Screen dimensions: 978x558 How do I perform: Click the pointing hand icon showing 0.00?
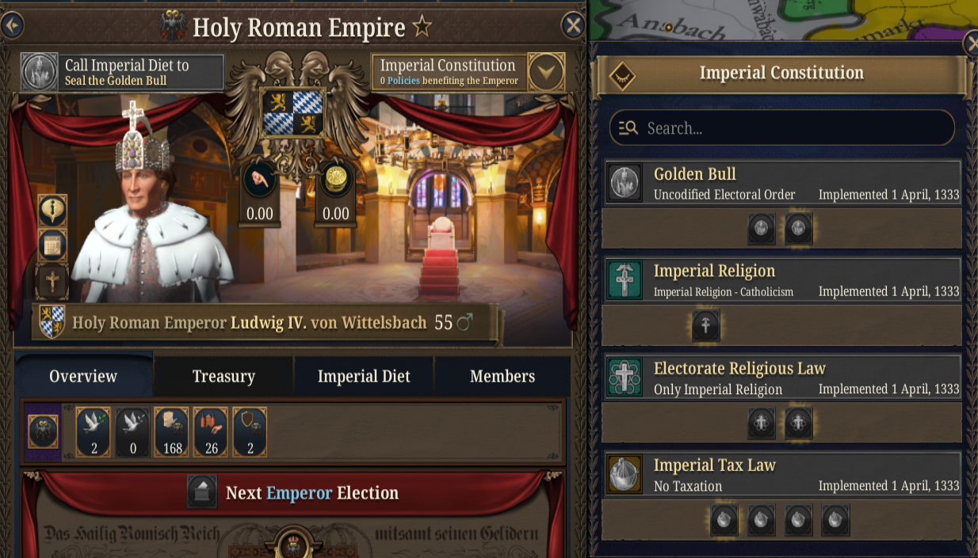pyautogui.click(x=259, y=182)
